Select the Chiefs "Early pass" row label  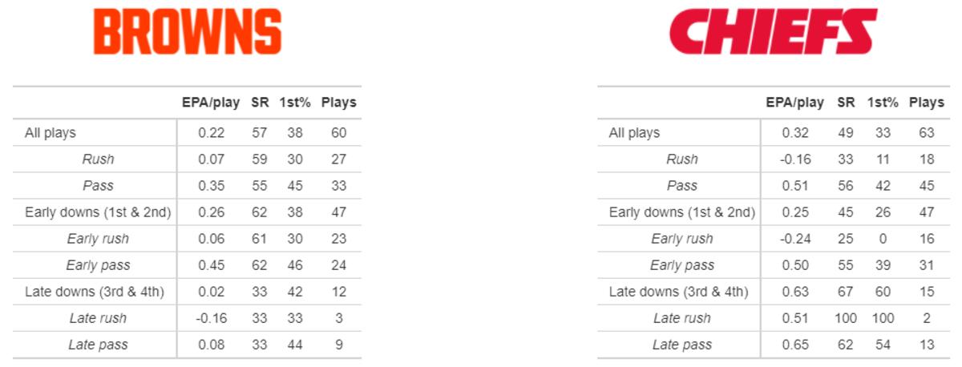[682, 265]
